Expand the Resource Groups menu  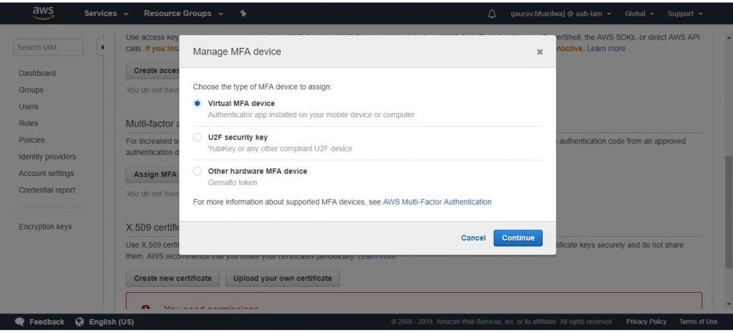coord(183,14)
